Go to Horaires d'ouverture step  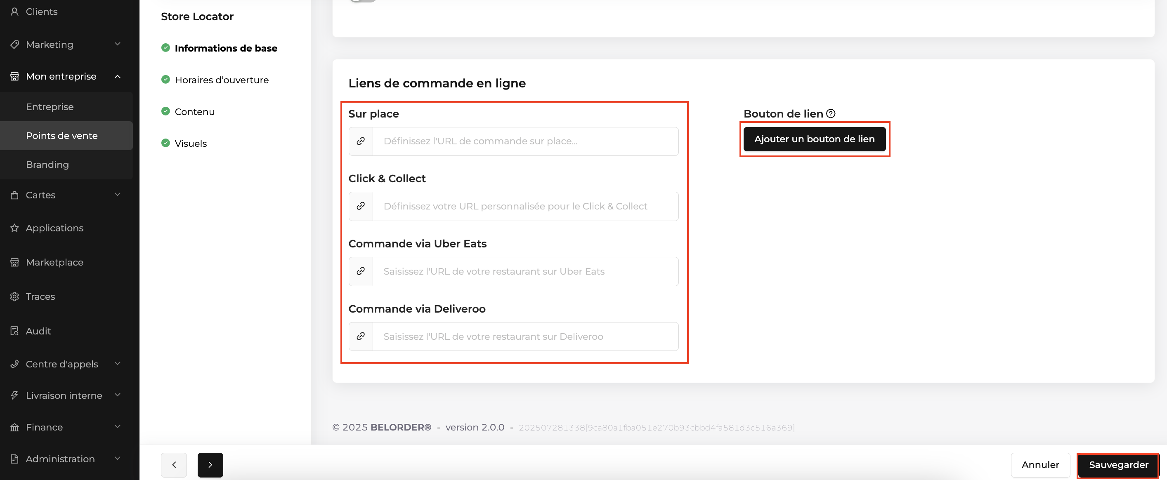pos(222,80)
